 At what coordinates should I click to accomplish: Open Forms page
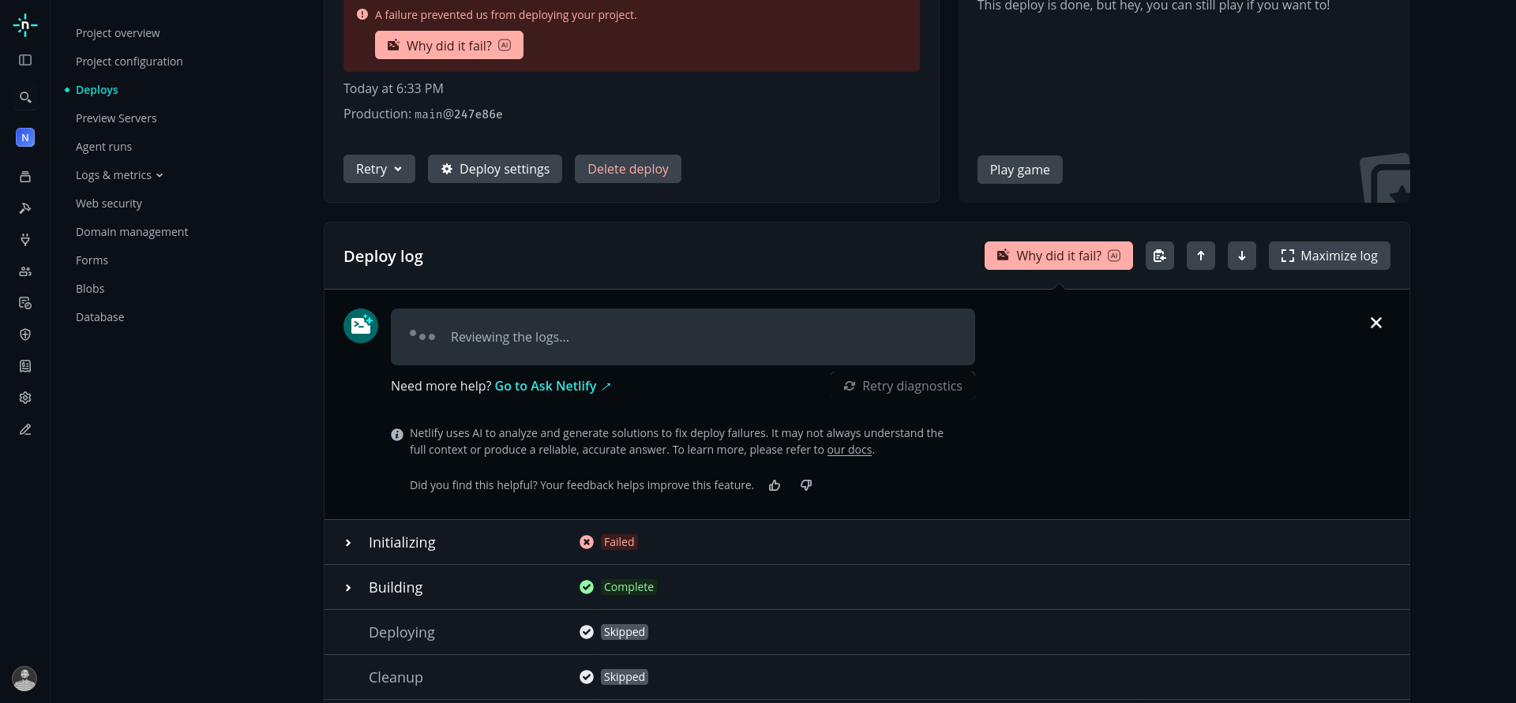tap(92, 260)
